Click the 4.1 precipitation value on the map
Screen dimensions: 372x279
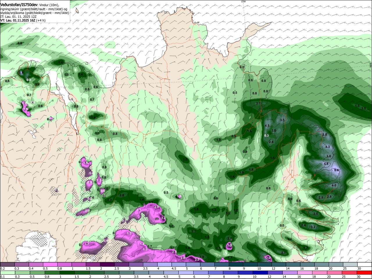pos(267,126)
